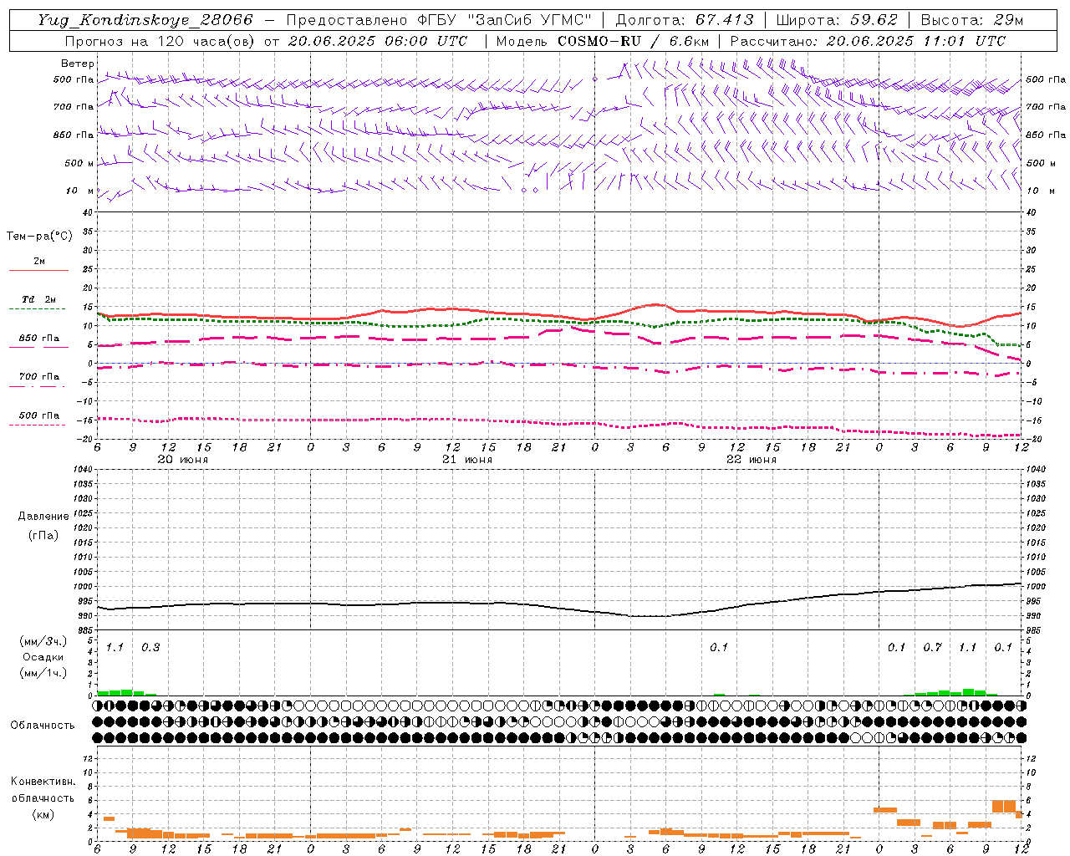
Task: Click the 1.1 precipitation value label at left
Action: [x=115, y=647]
